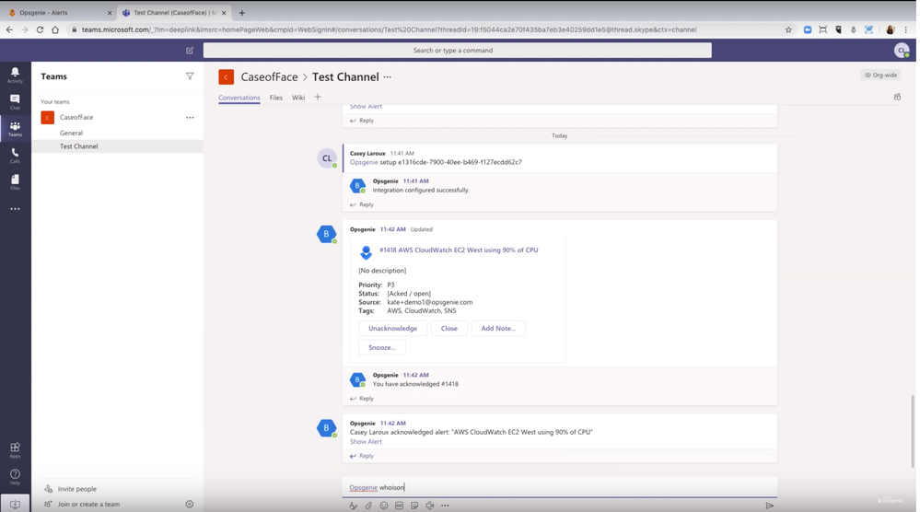
Task: Reply to Integration configured successfully thread
Action: tap(361, 204)
